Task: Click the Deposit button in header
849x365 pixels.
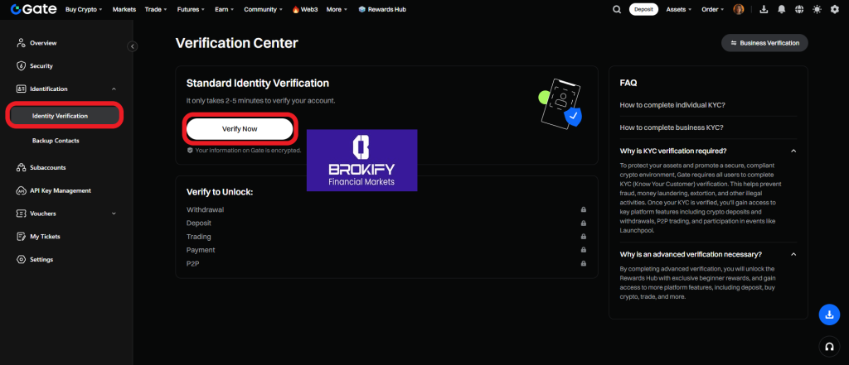Action: tap(643, 10)
